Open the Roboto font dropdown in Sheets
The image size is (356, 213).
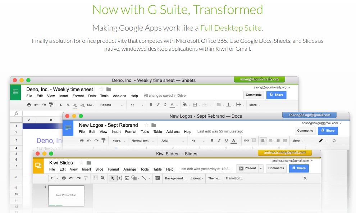click(x=111, y=105)
